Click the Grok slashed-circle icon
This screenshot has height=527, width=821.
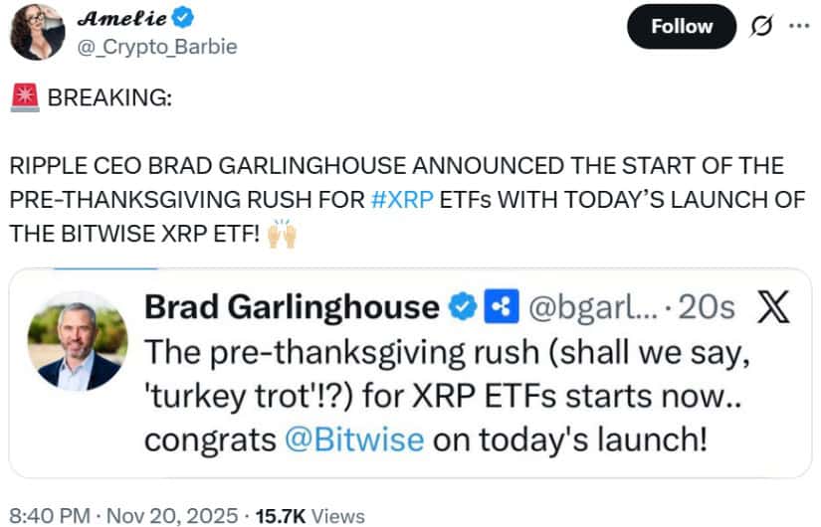(761, 27)
